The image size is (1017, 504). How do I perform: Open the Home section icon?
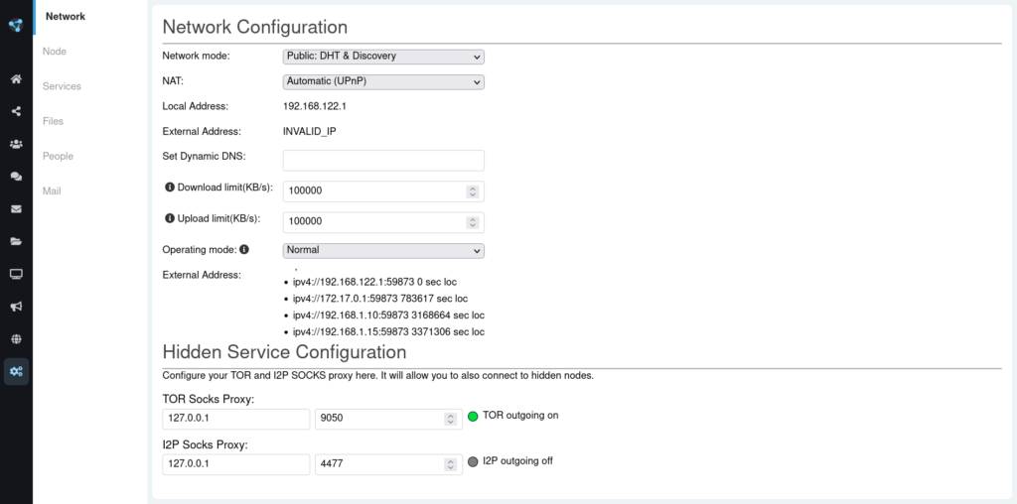tap(16, 78)
